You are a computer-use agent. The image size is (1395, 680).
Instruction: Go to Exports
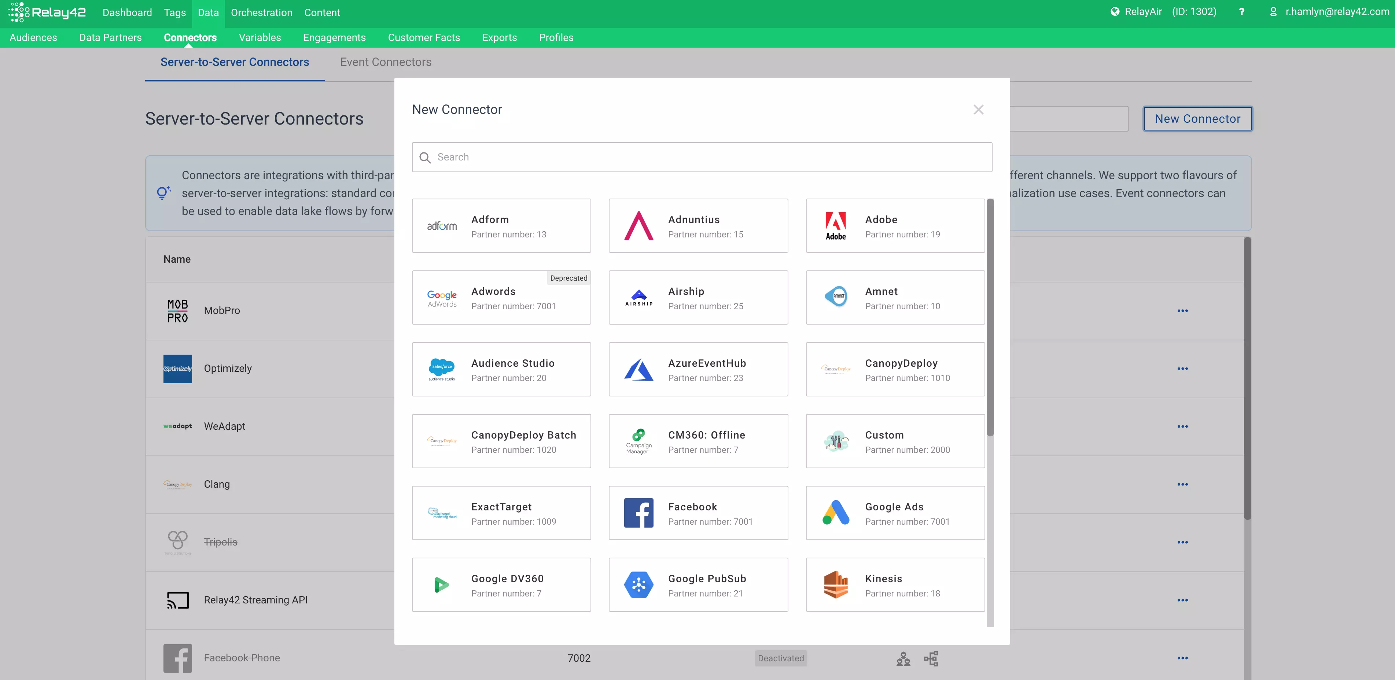(499, 37)
